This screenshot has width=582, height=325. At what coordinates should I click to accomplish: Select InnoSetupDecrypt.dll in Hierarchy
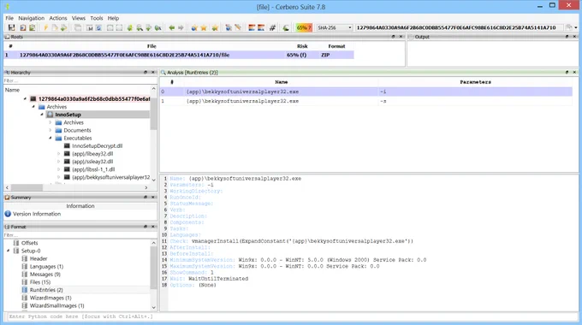(x=98, y=145)
